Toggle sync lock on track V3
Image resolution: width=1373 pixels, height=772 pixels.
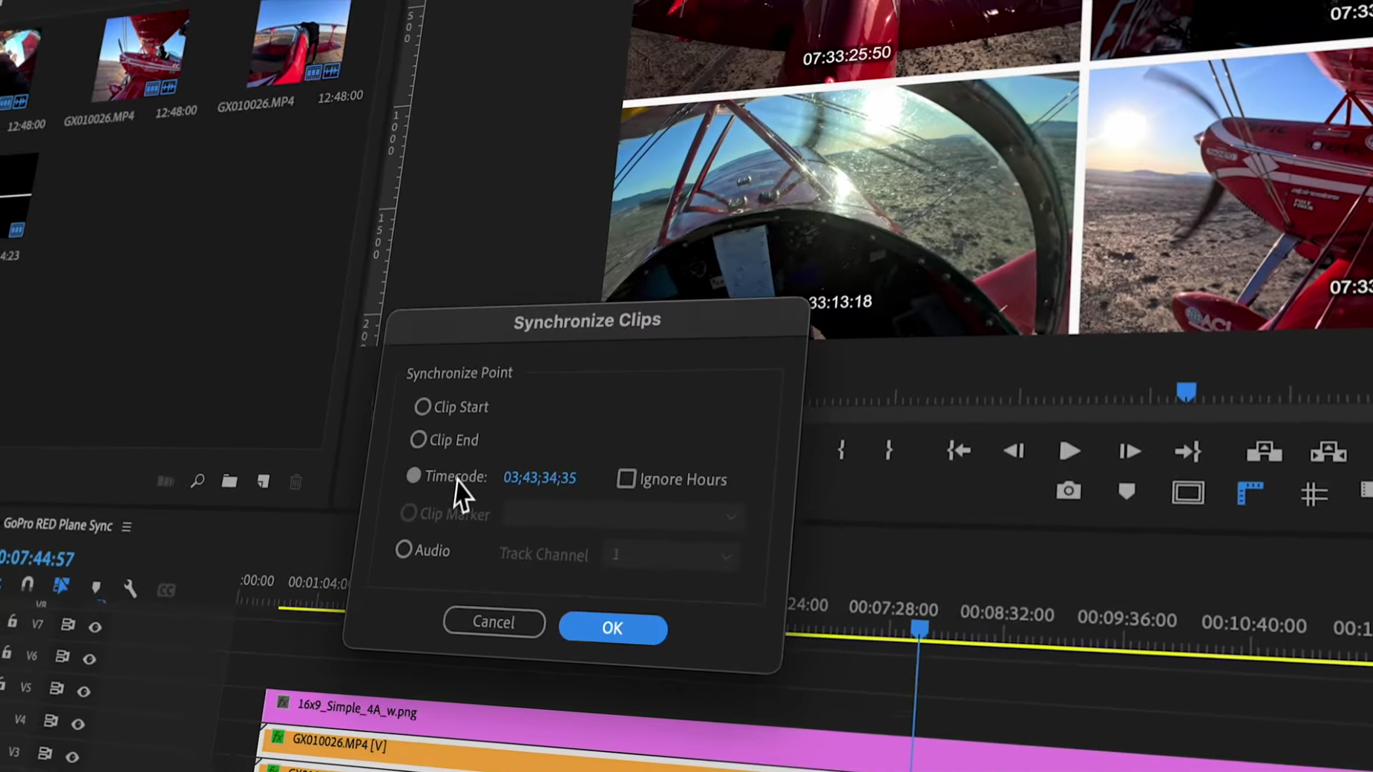pos(45,753)
